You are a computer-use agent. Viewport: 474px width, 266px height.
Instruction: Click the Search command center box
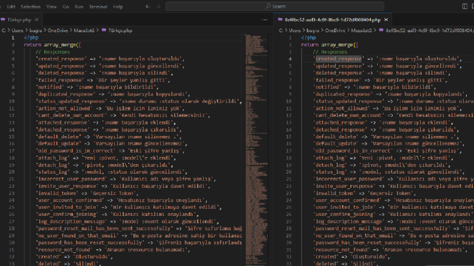[275, 7]
